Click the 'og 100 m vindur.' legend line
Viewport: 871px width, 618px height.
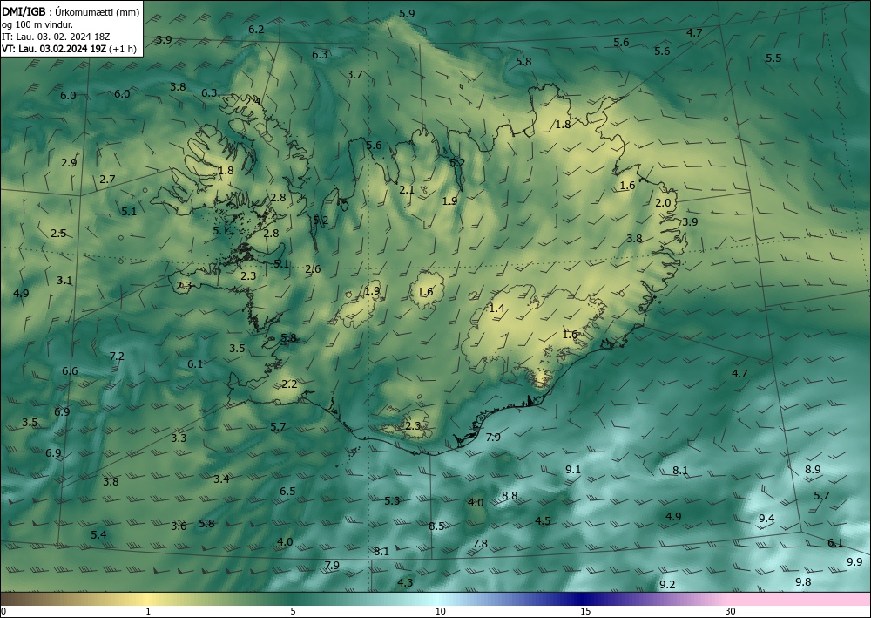click(37, 24)
